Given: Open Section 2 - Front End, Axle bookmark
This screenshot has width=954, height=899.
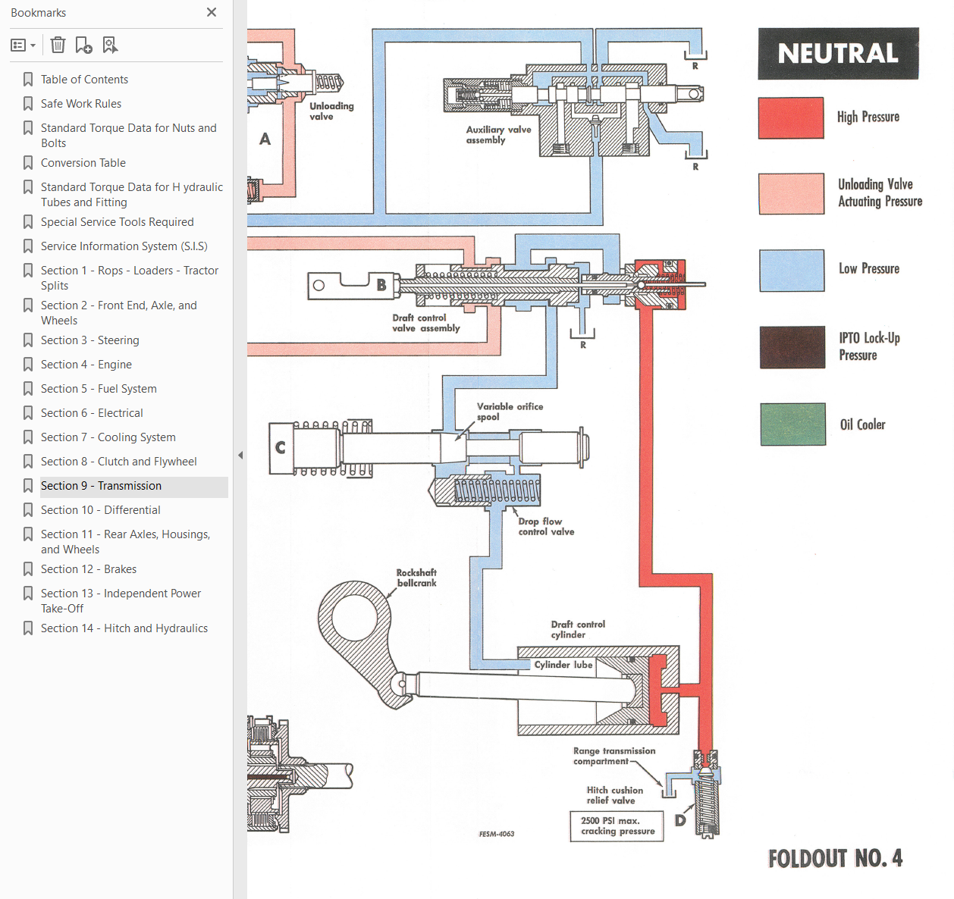Looking at the screenshot, I should point(119,313).
